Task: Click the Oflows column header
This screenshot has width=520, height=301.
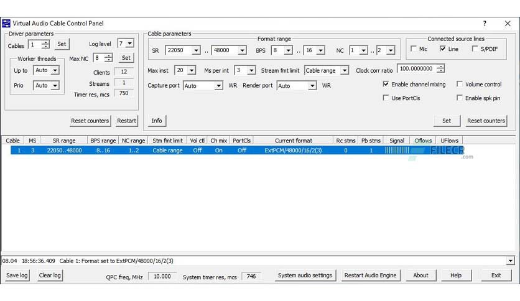Action: (423, 141)
